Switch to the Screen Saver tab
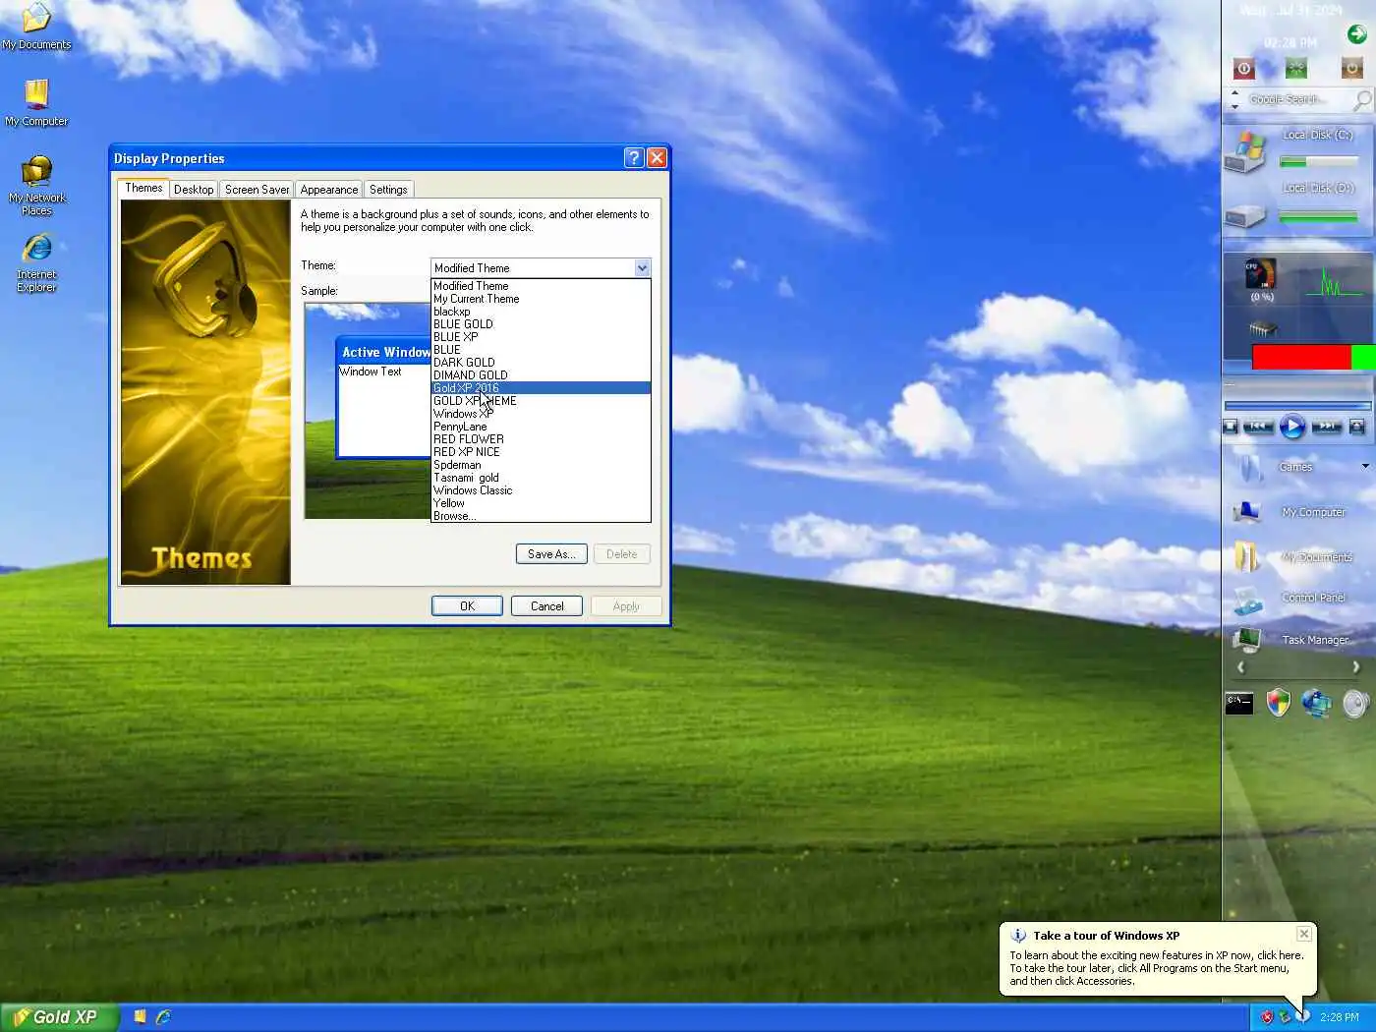The image size is (1376, 1032). tap(257, 190)
